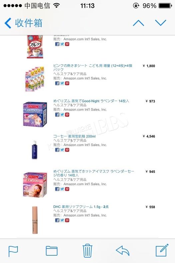Pin the ホットアイマスク item on Pinterest
This screenshot has width=175, height=263.
[67, 189]
